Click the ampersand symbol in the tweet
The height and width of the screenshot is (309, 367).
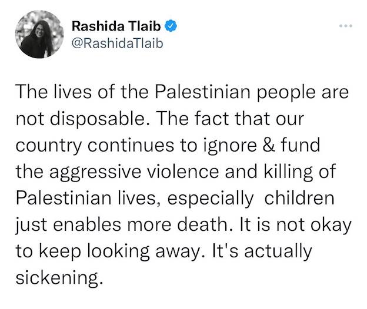(269, 145)
